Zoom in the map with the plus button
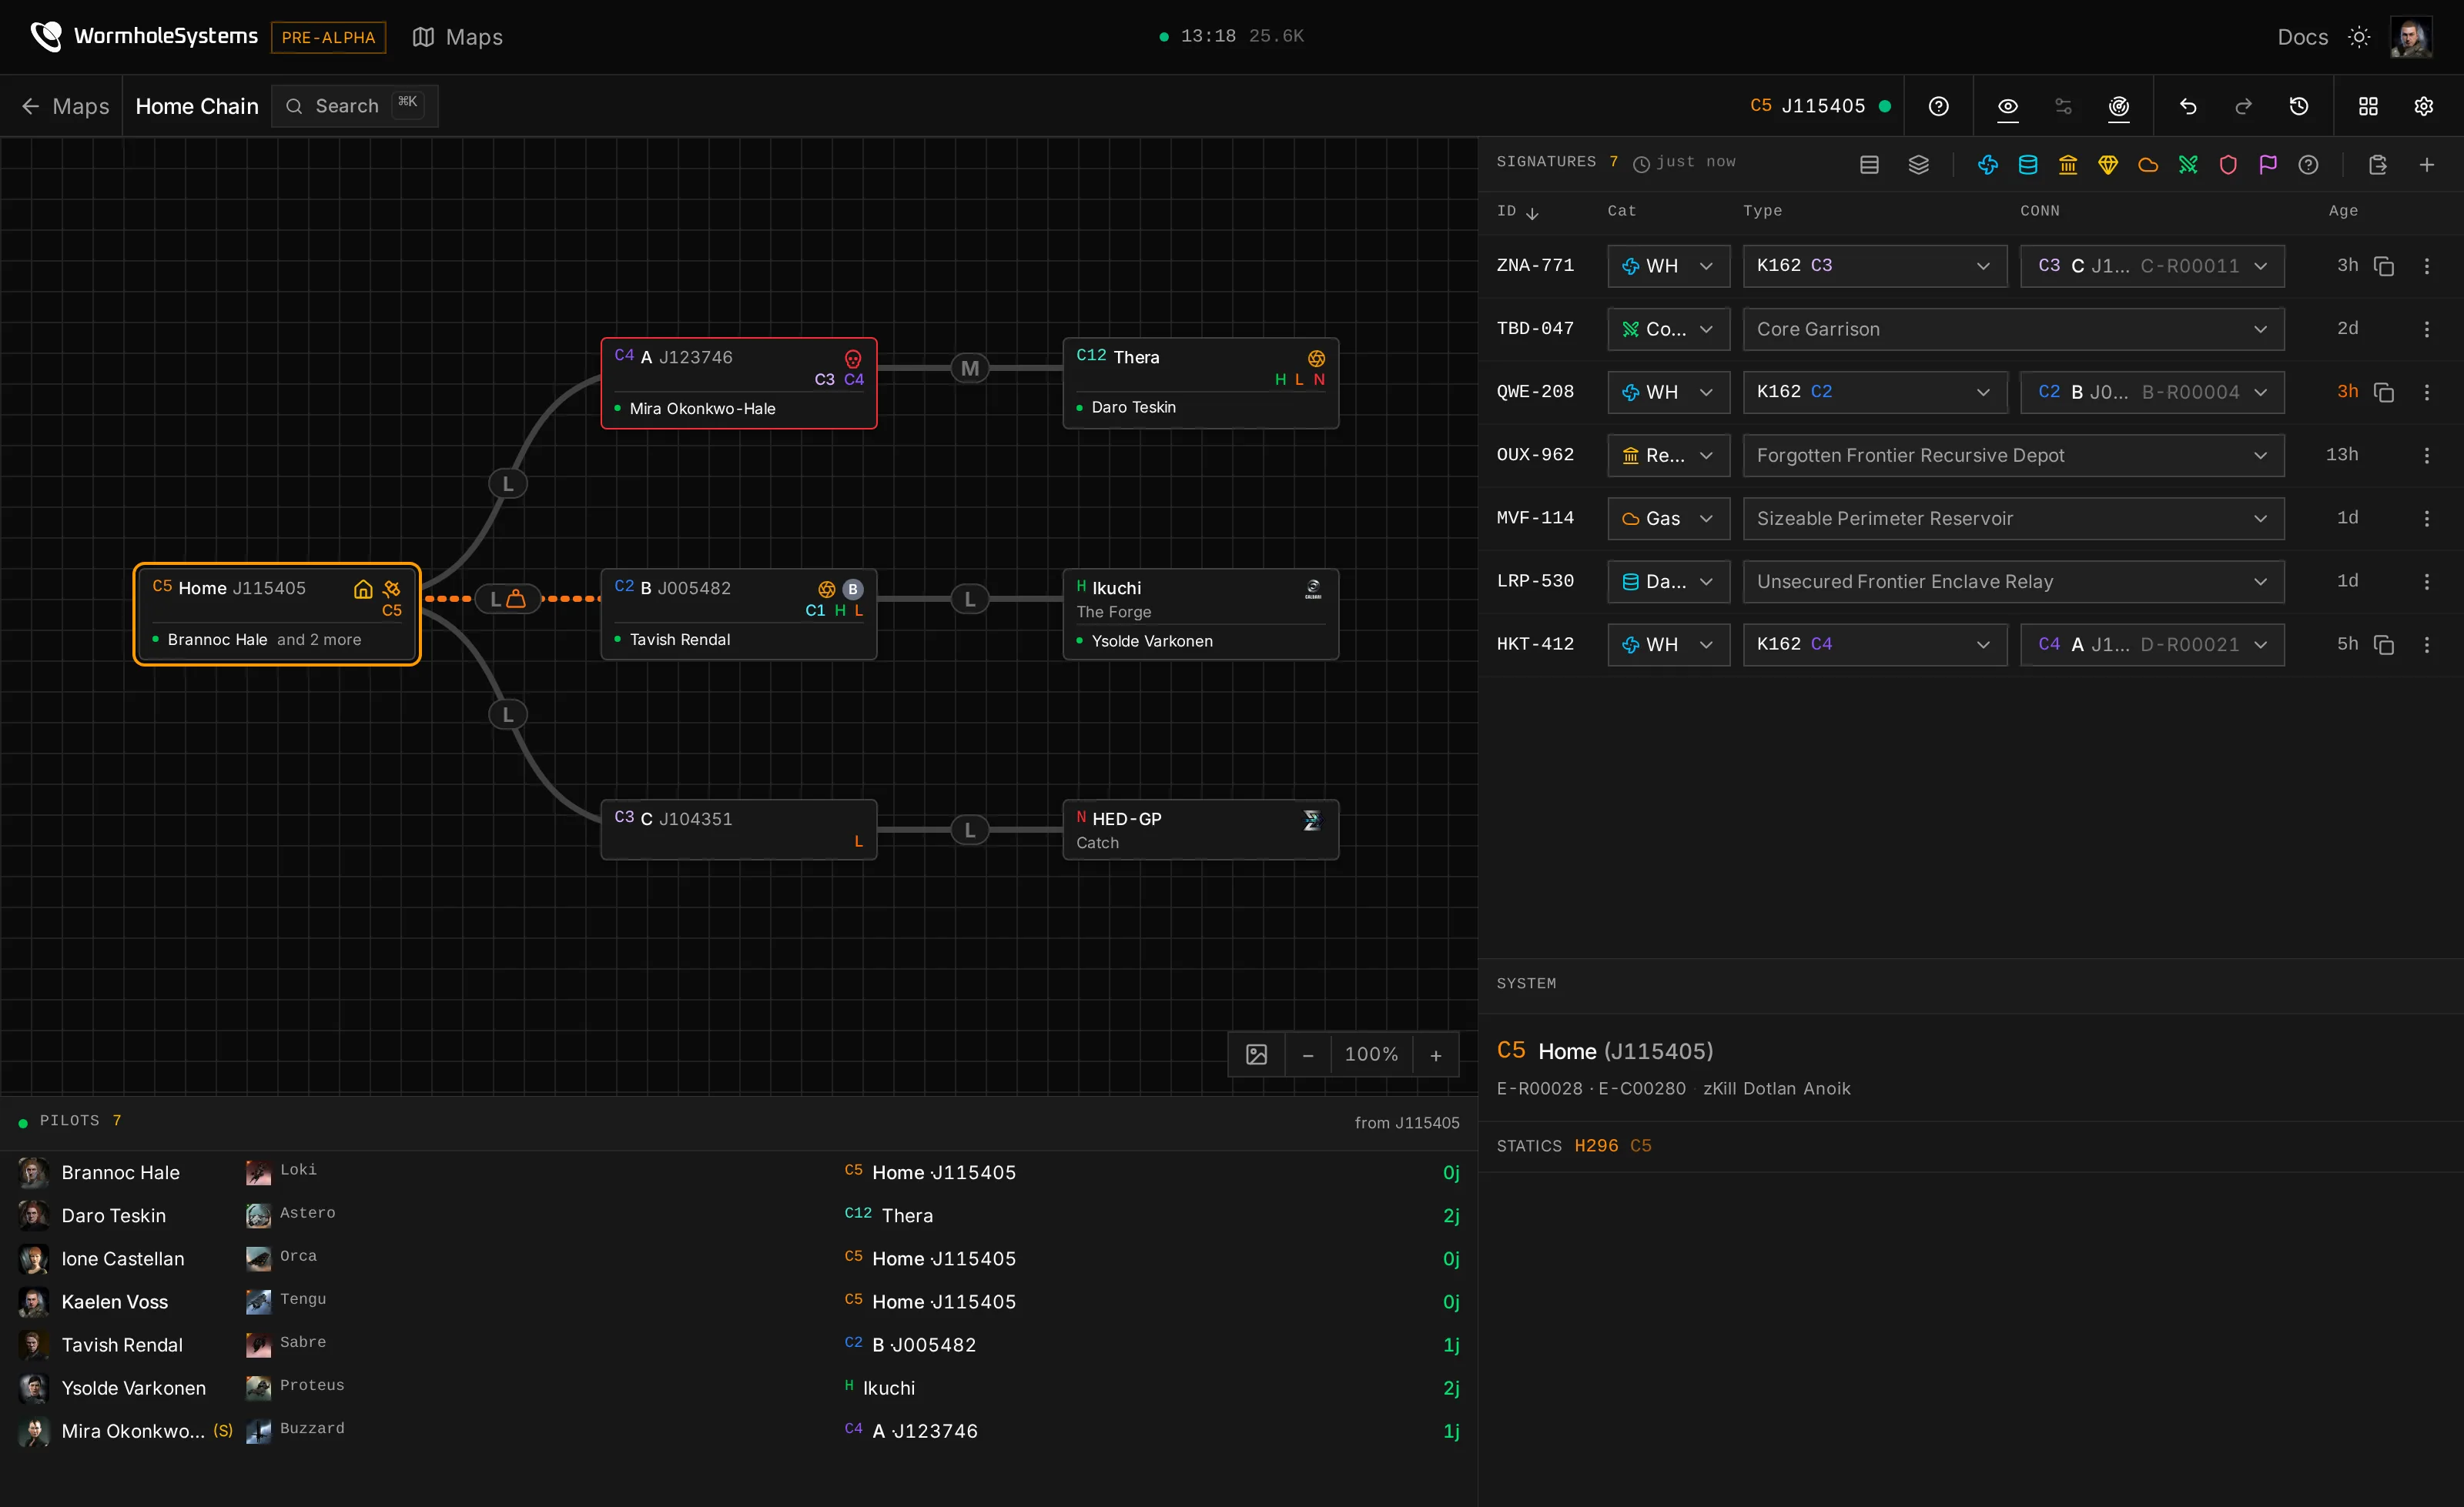The width and height of the screenshot is (2464, 1507). coord(1436,1054)
